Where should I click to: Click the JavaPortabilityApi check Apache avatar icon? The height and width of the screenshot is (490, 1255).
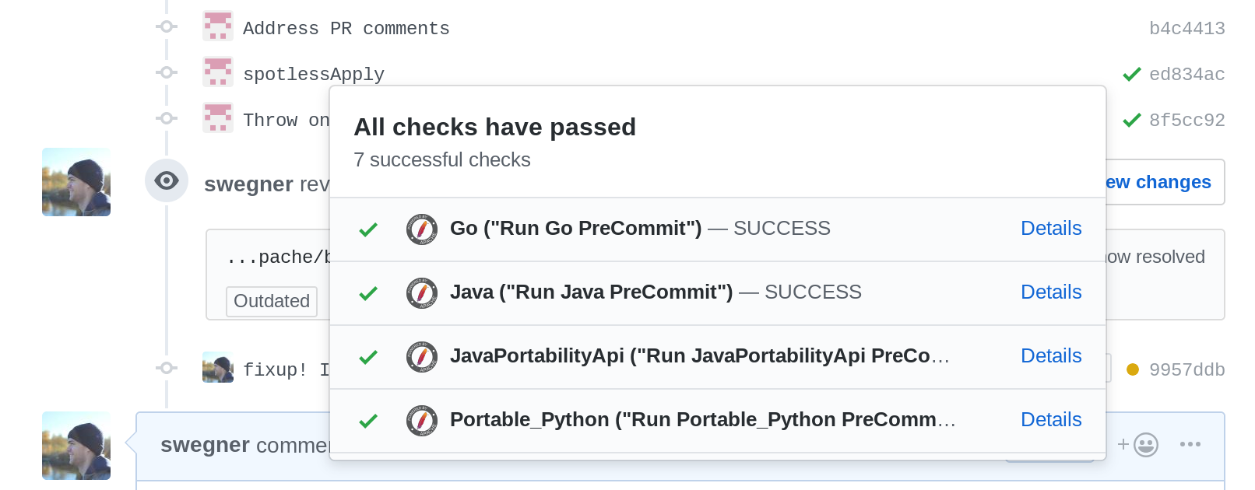(x=421, y=357)
